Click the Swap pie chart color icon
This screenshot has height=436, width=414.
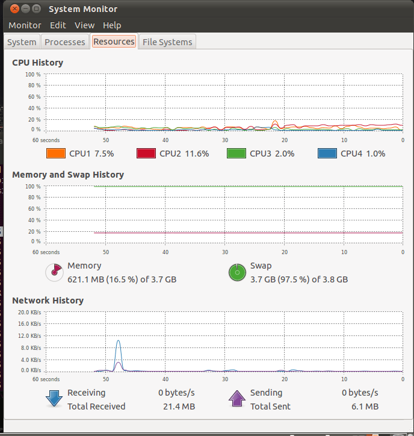point(237,272)
